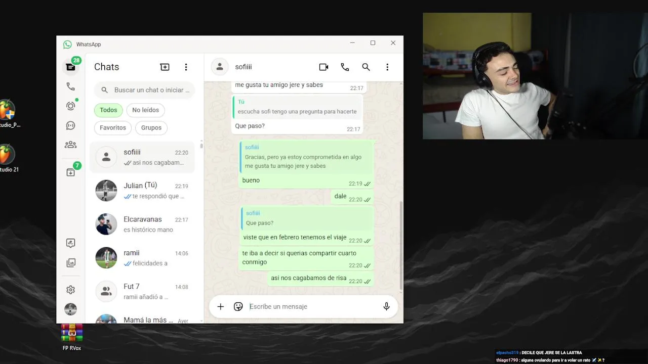Start a new chat with plus icon
This screenshot has width=648, height=364.
coord(165,67)
